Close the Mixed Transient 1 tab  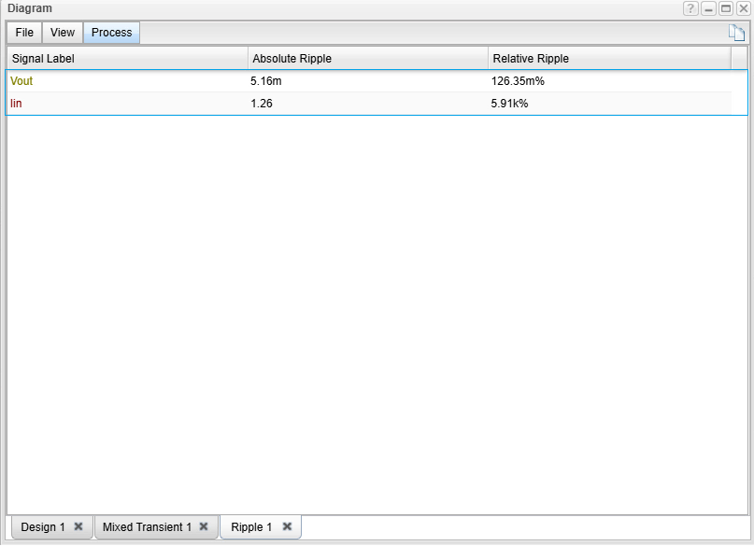(204, 526)
